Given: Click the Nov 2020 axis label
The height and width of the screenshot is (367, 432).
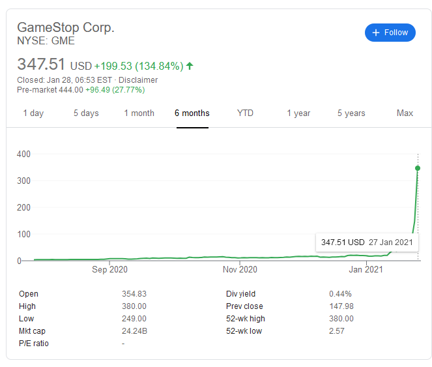Looking at the screenshot, I should [240, 269].
